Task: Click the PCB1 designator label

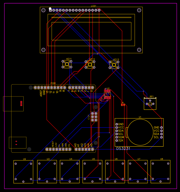Action: [53, 83]
